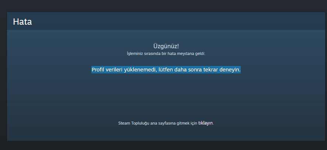Click the "Hata" page title
327x150 pixels.
click(22, 22)
